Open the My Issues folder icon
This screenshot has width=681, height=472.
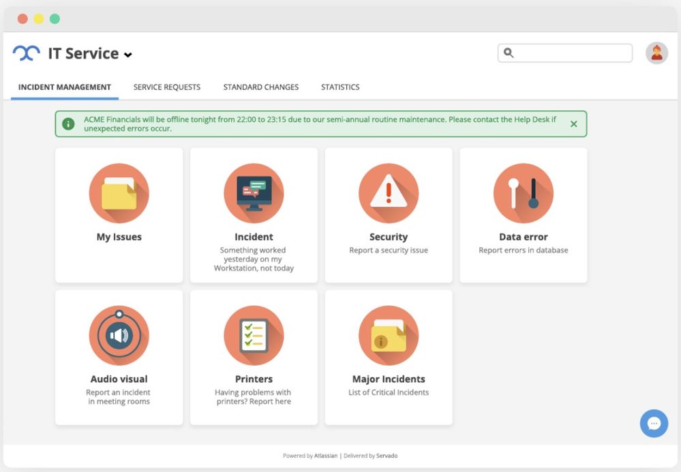(119, 193)
